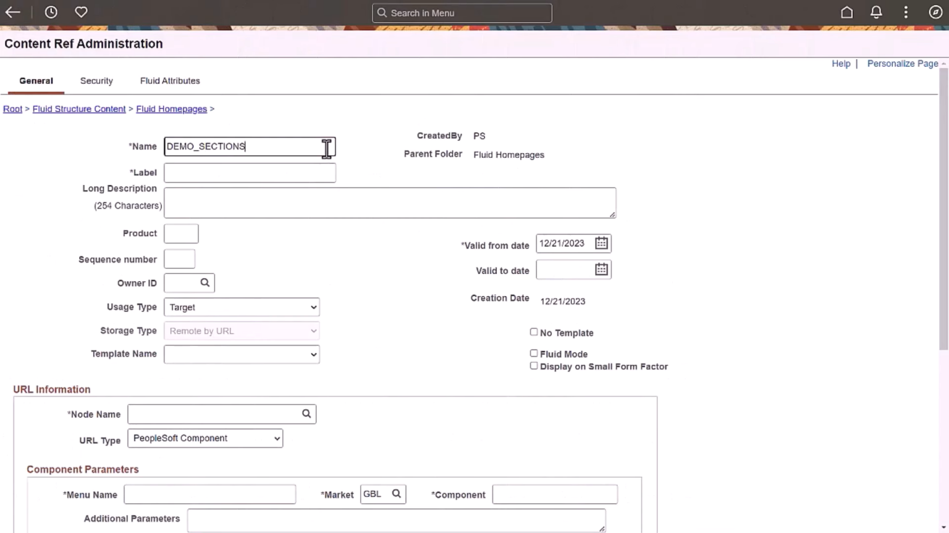Open the Actions menu (three dots)
This screenshot has width=949, height=533.
(906, 12)
